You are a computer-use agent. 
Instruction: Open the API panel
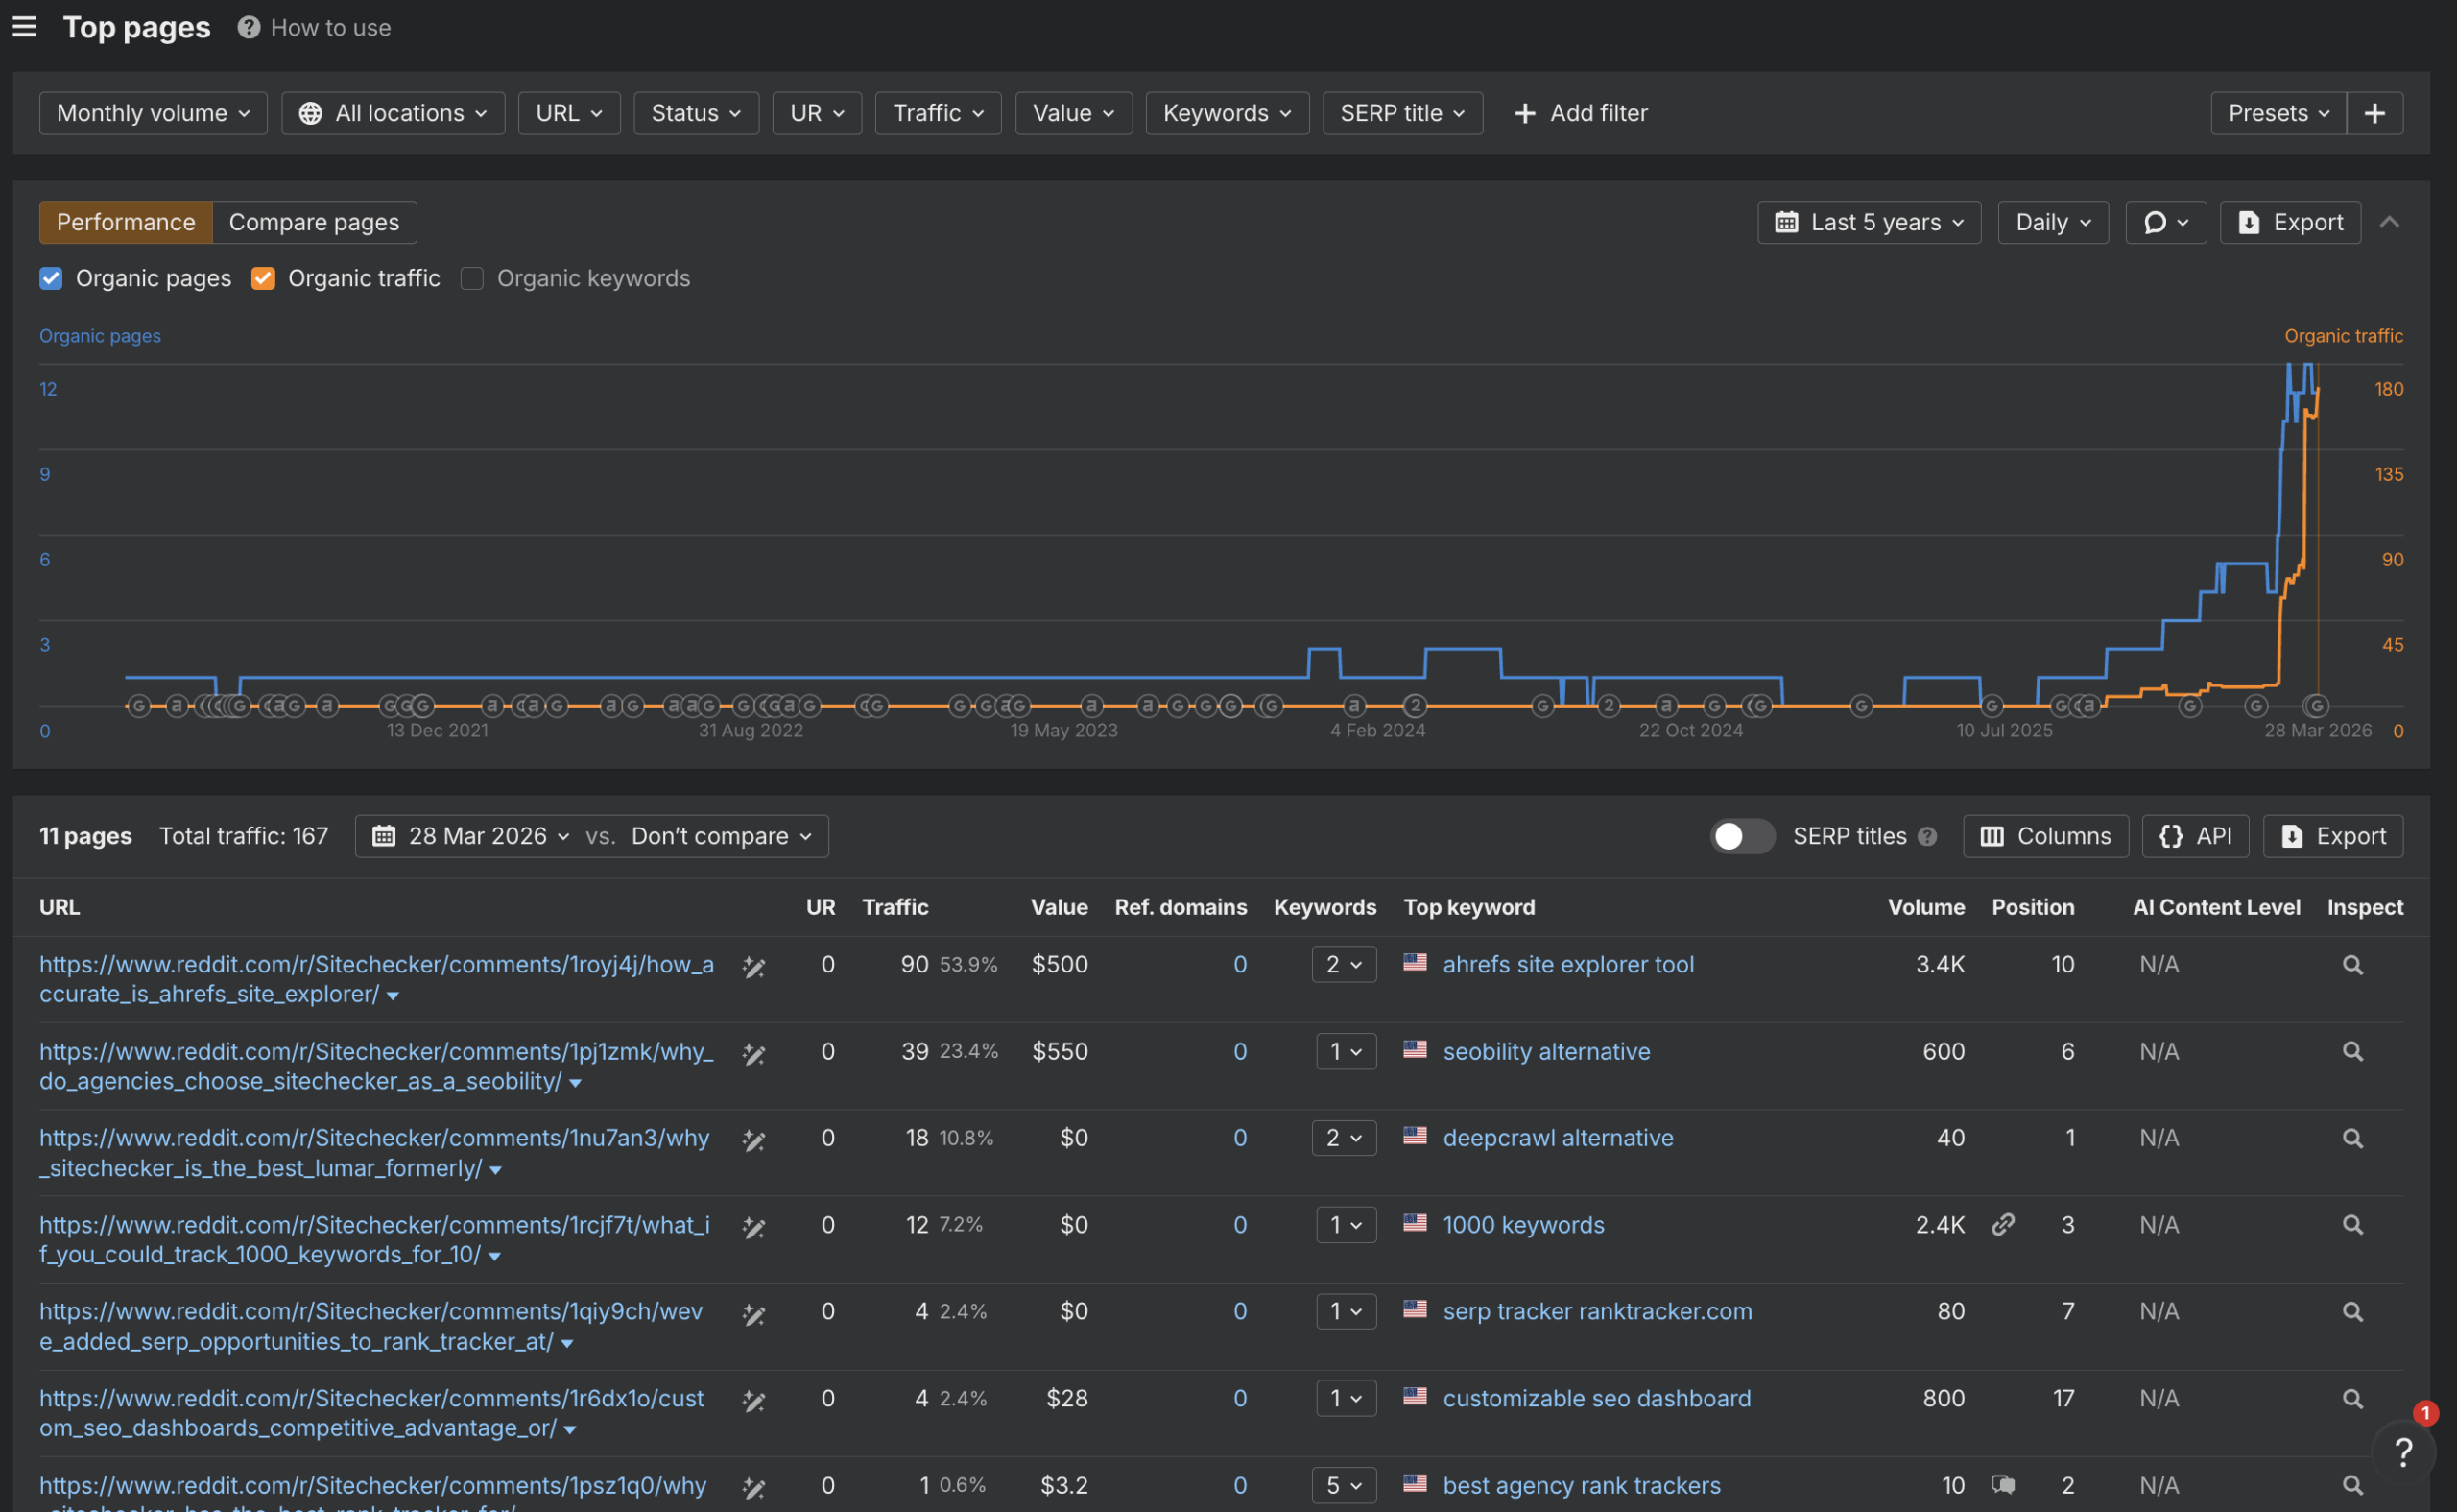[2195, 836]
